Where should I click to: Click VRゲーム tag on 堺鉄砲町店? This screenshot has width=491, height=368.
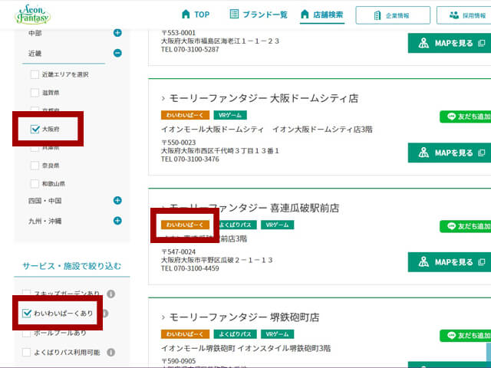point(278,334)
